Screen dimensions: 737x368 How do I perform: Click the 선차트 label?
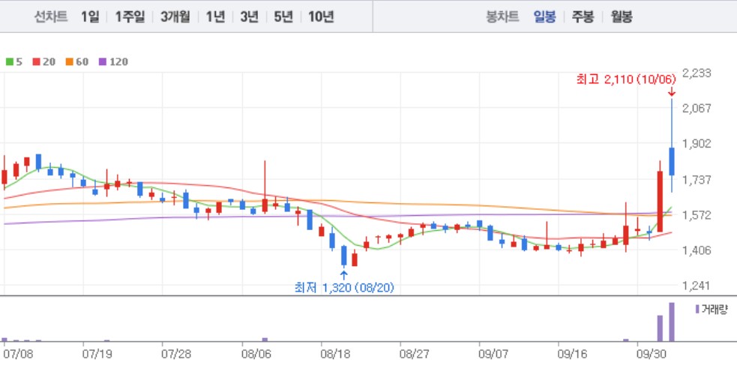(x=51, y=17)
